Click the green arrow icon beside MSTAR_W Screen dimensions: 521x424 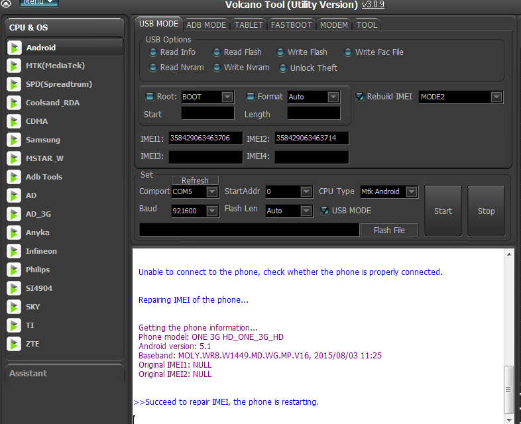pyautogui.click(x=15, y=158)
